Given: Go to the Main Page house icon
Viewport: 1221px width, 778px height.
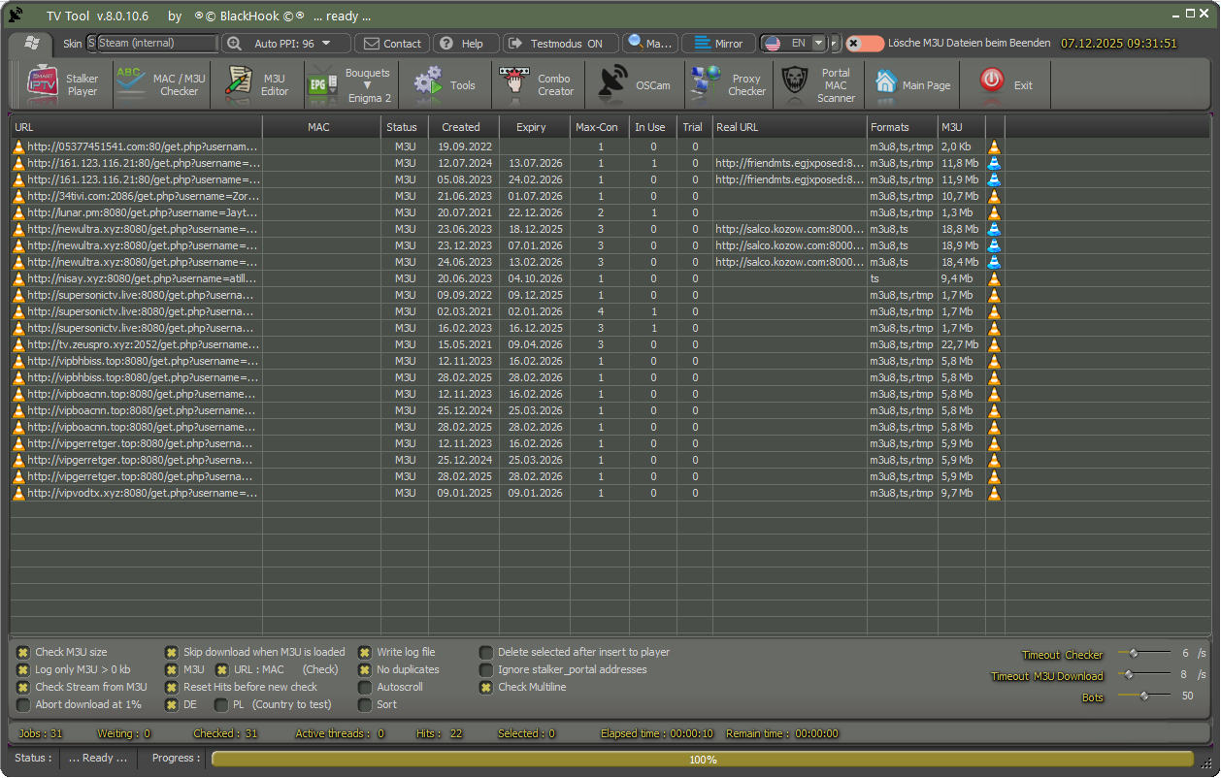Looking at the screenshot, I should coord(885,83).
